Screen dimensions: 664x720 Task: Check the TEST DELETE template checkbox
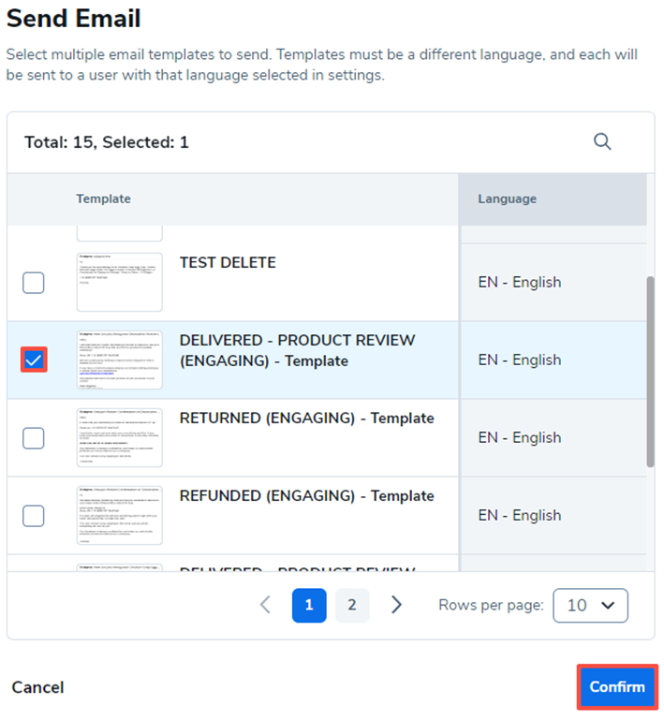tap(33, 282)
